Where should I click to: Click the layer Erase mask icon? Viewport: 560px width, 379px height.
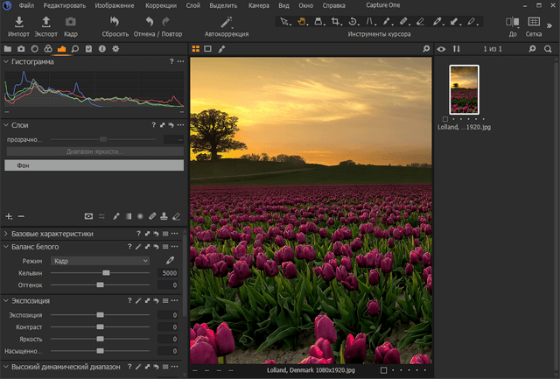click(x=176, y=215)
